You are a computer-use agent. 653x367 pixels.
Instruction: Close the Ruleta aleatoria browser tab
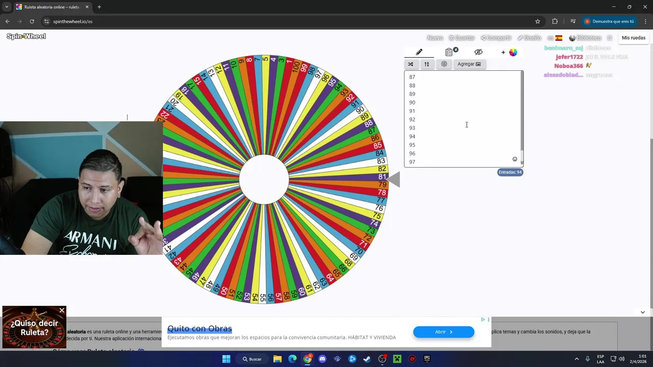click(87, 7)
